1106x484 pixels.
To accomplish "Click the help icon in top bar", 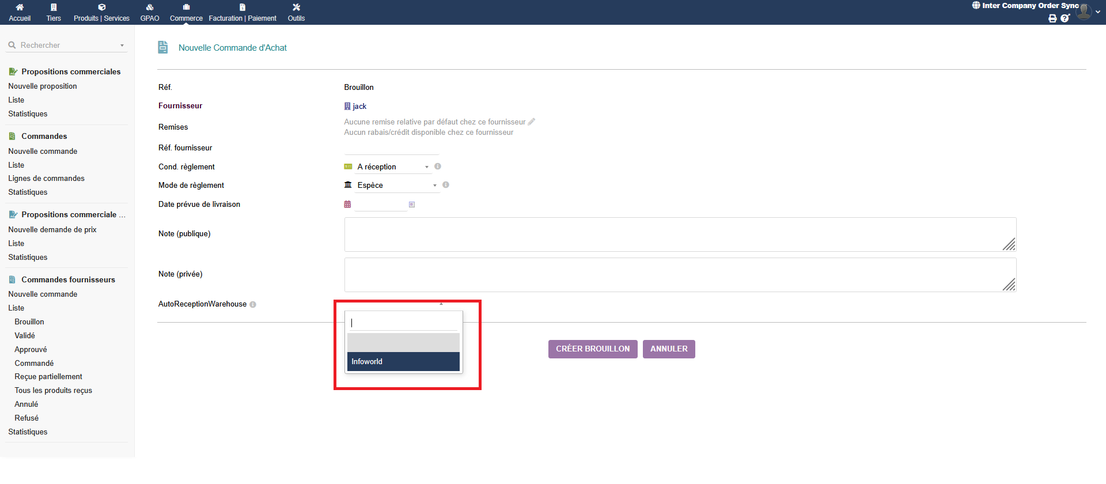I will (x=1065, y=18).
